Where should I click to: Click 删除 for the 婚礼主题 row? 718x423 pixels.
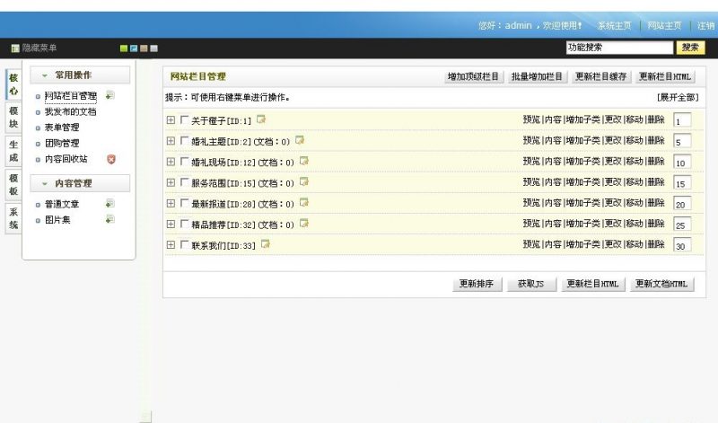click(x=656, y=140)
